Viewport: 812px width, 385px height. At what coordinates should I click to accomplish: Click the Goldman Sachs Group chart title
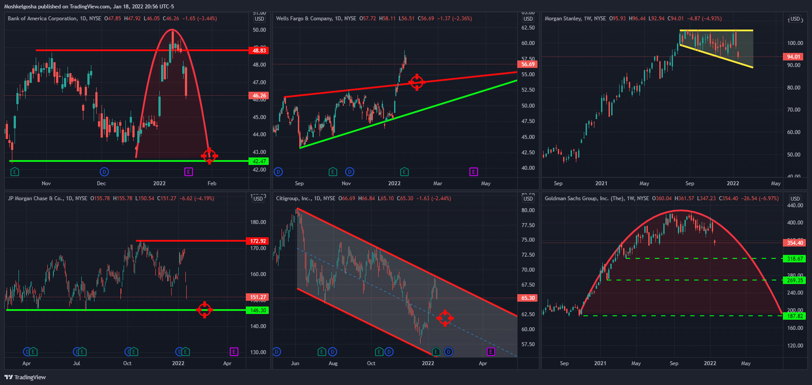pos(584,198)
